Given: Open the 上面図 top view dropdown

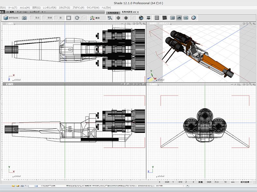Looking at the screenshot, I should 11,23.
